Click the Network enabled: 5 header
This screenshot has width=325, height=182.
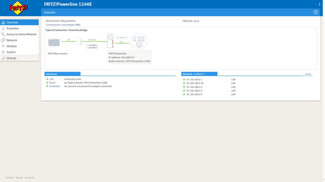click(199, 74)
